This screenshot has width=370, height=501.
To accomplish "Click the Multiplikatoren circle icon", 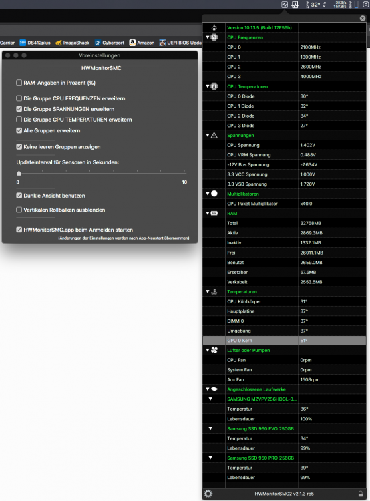I will pyautogui.click(x=214, y=194).
